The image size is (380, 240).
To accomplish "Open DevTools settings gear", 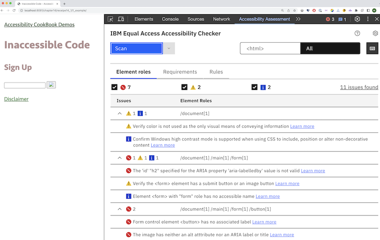I will pos(357,19).
